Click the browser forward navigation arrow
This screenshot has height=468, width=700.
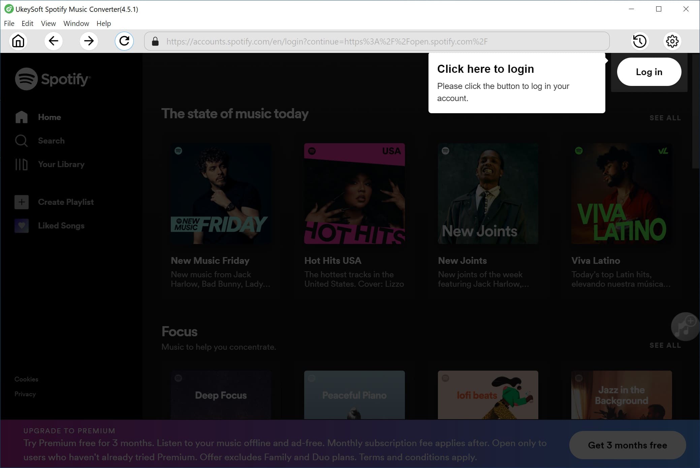(88, 41)
